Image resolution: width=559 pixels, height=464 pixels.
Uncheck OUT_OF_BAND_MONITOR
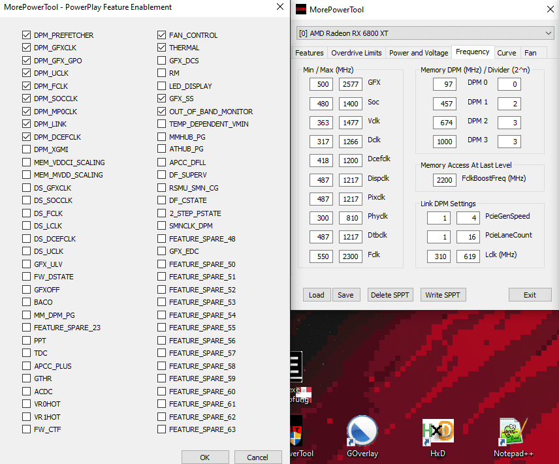pos(161,111)
